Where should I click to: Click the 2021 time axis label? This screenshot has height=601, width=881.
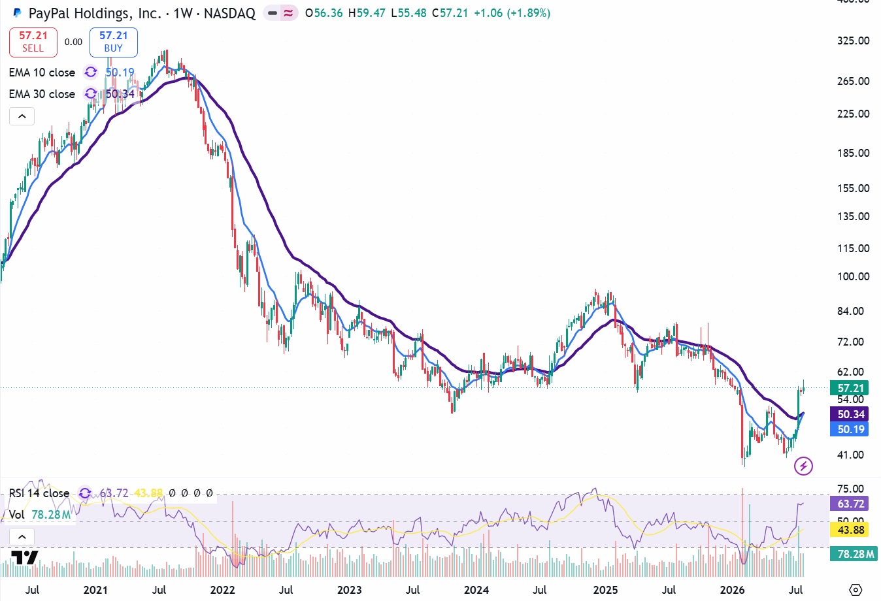(x=95, y=590)
